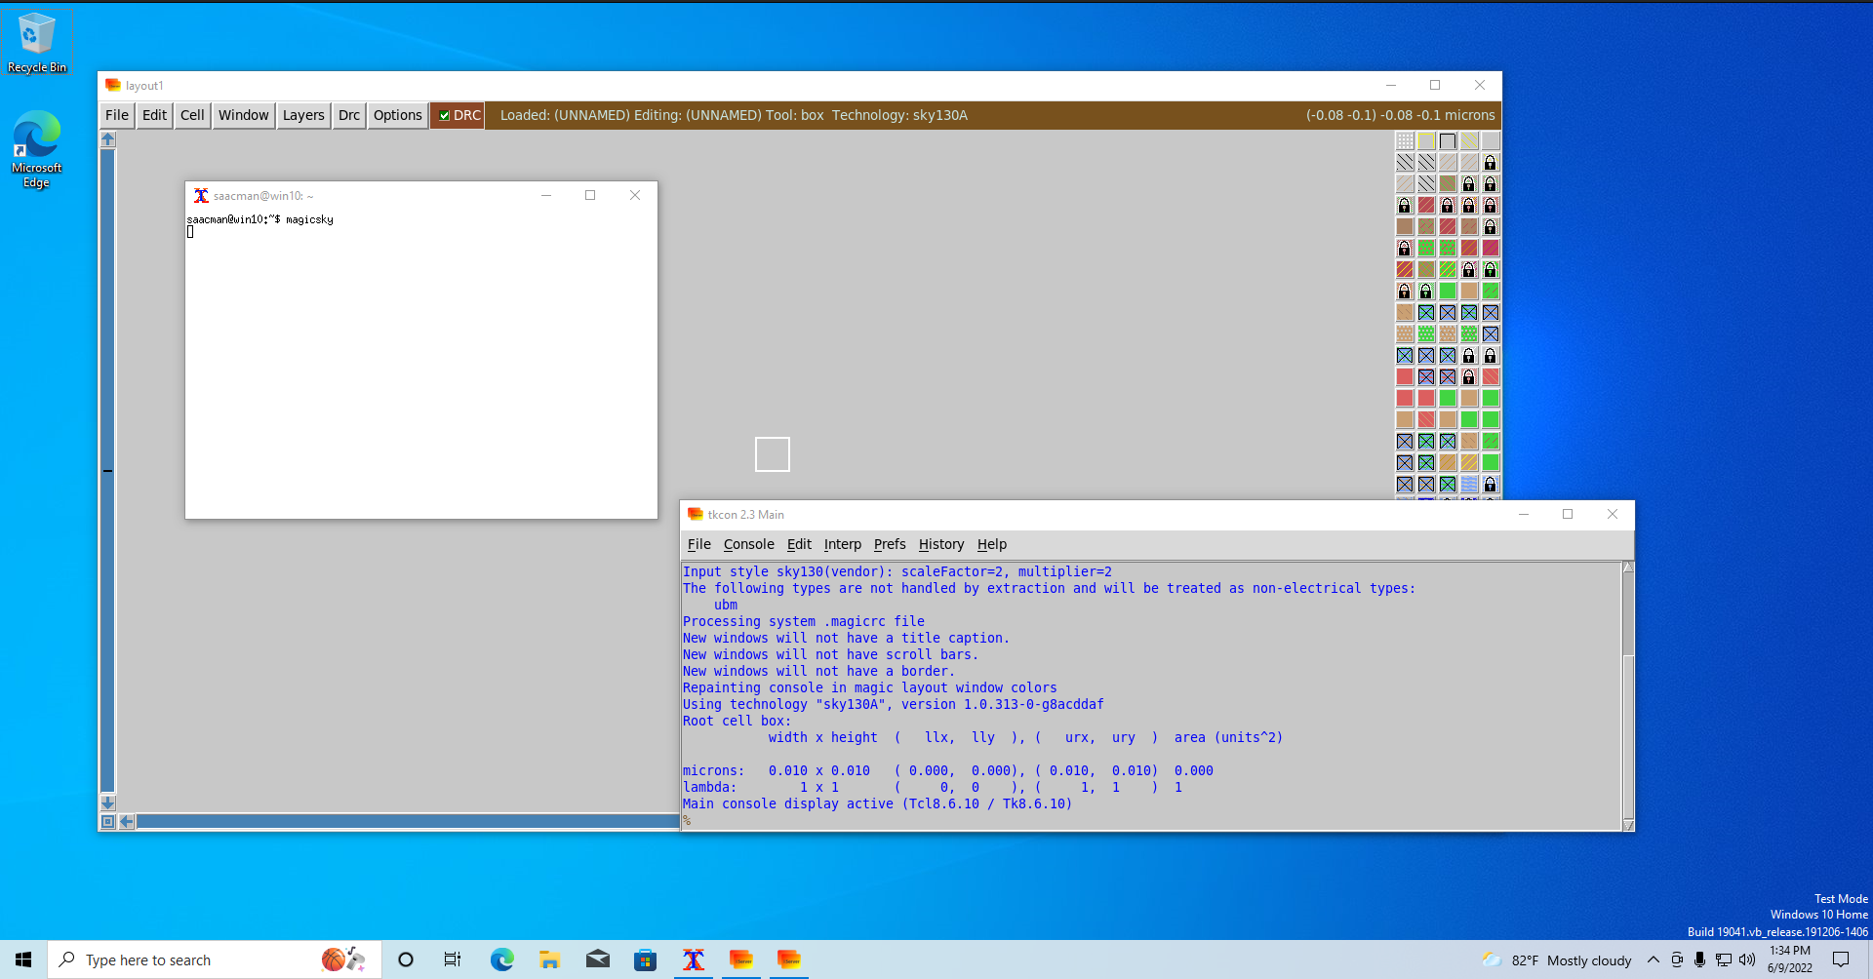
Task: Click the scroll-up arrow in the layout window
Action: tap(108, 139)
